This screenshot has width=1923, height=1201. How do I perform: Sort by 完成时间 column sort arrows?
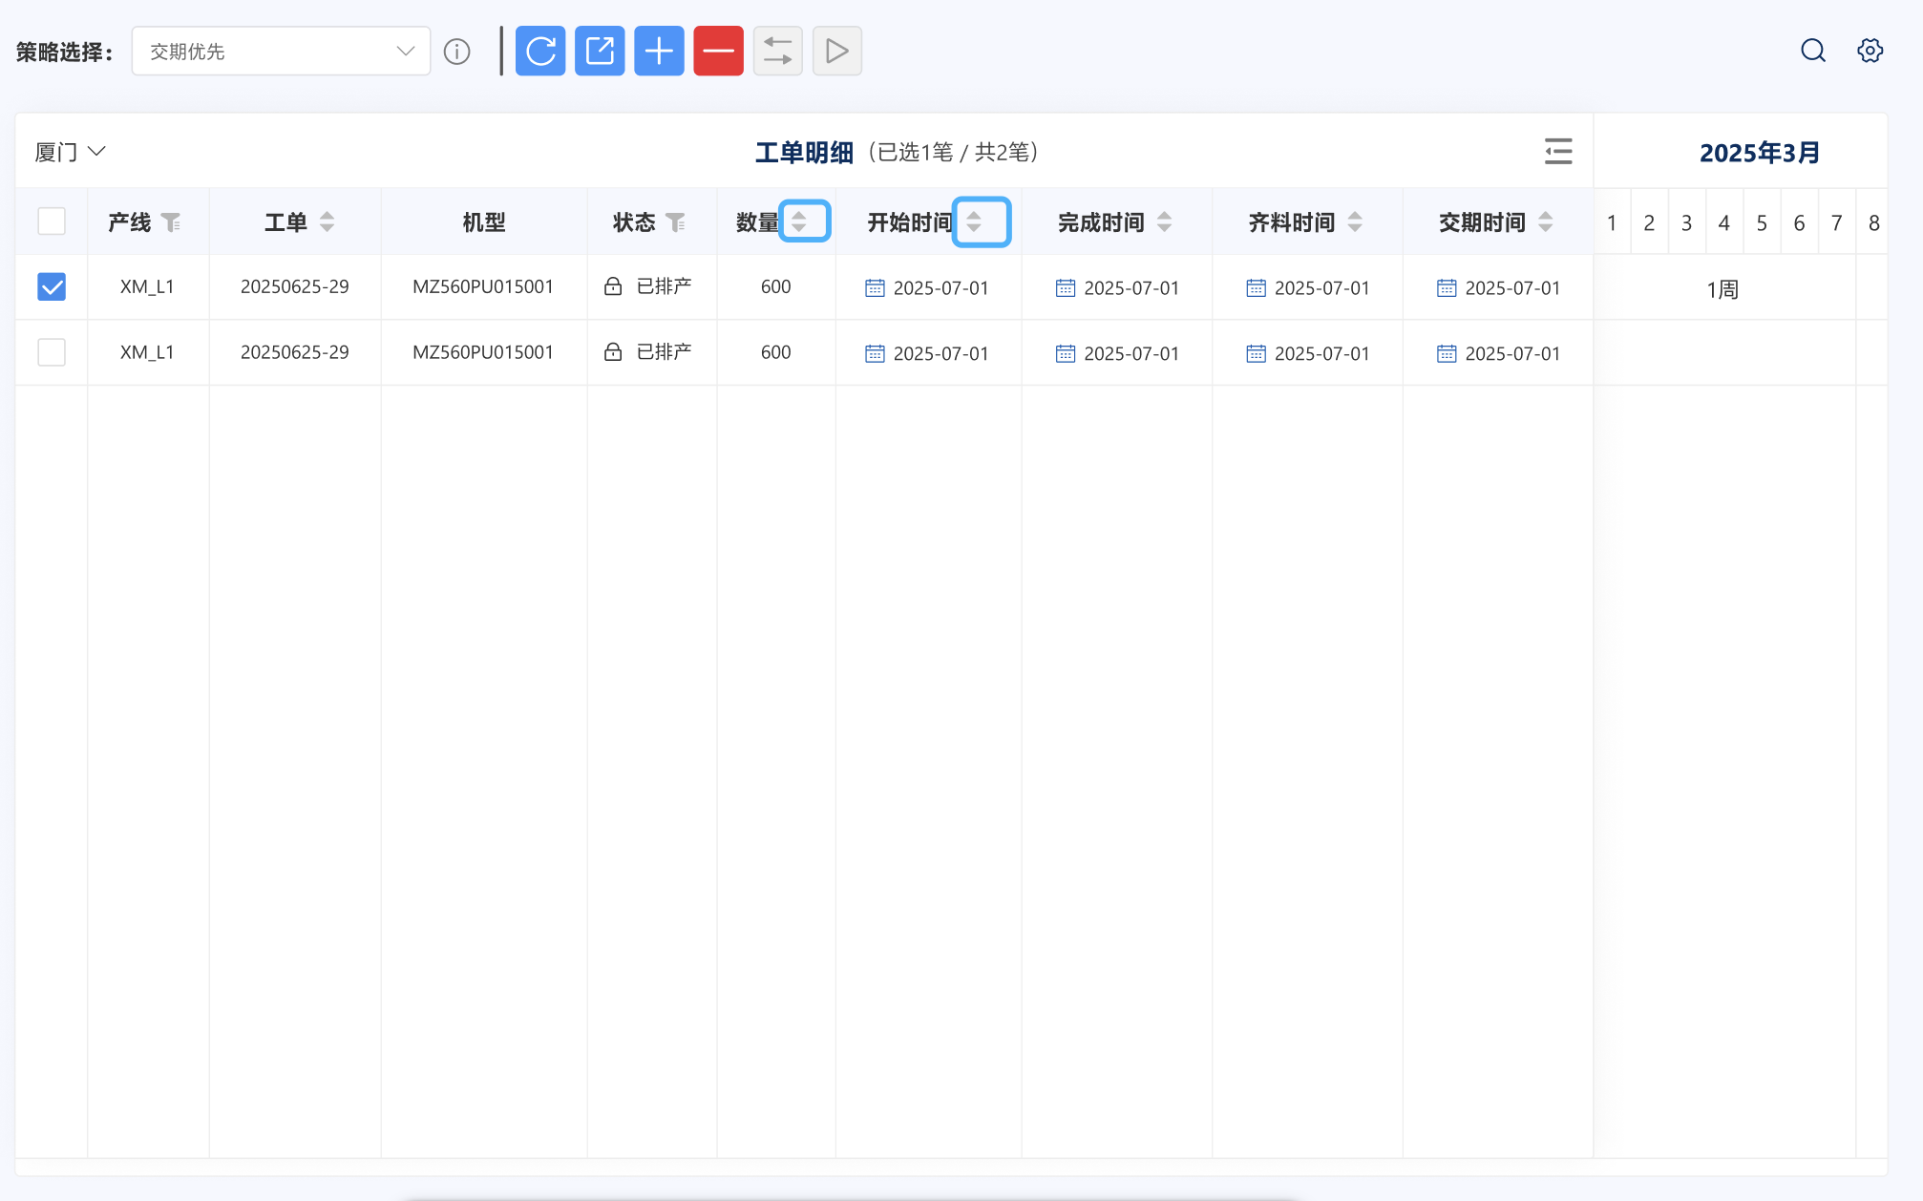1164,221
